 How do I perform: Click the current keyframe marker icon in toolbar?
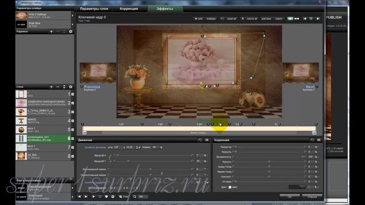[311, 19]
